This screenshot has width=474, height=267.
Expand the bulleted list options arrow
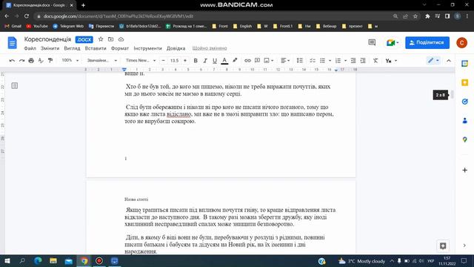pyautogui.click(x=330, y=61)
